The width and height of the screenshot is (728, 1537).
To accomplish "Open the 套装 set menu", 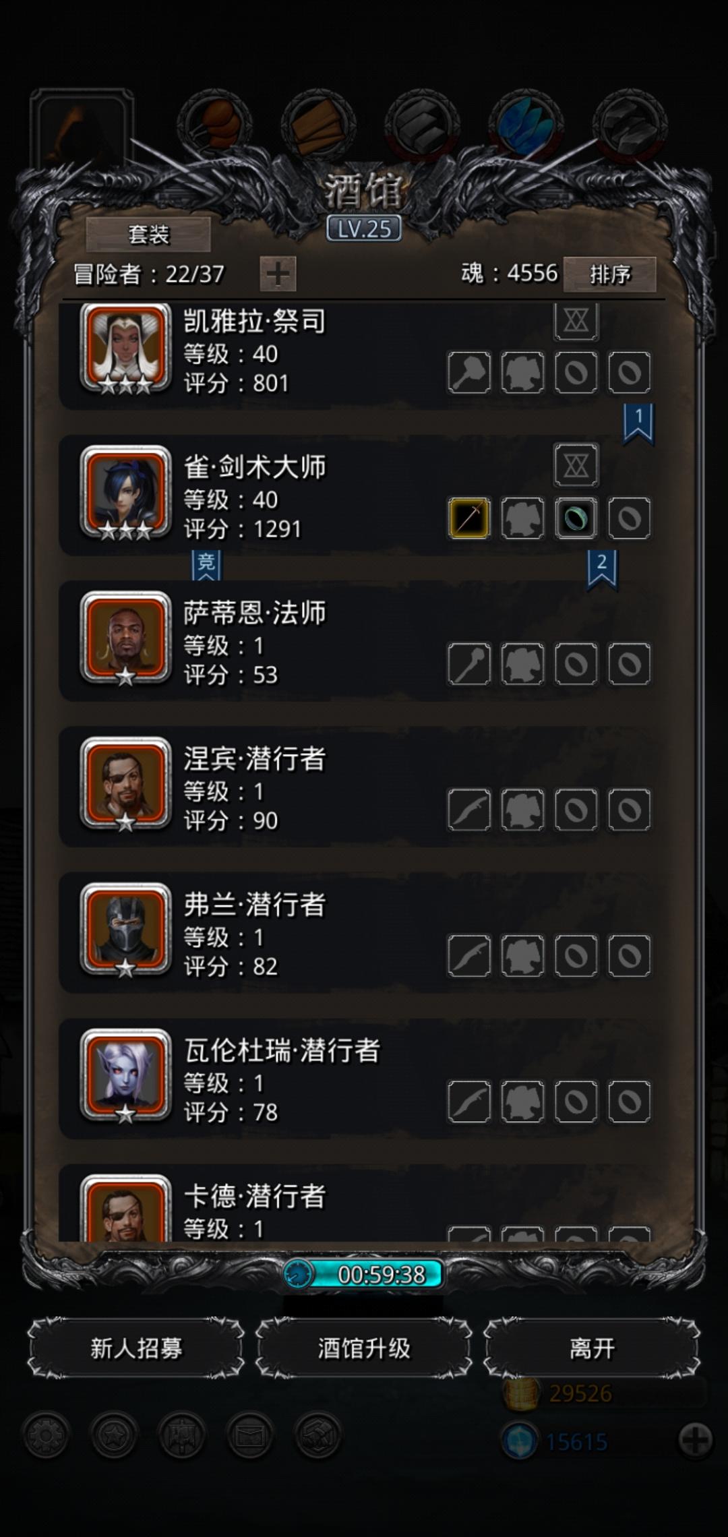I will (x=148, y=235).
